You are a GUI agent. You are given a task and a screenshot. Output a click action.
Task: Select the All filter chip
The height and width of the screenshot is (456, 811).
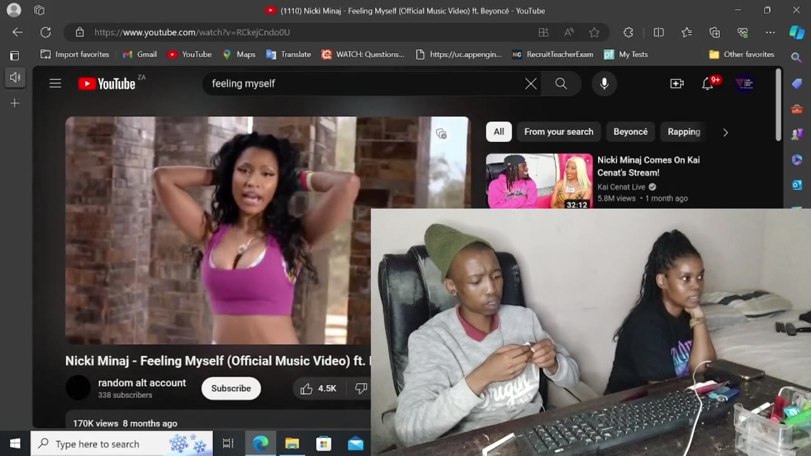(499, 132)
